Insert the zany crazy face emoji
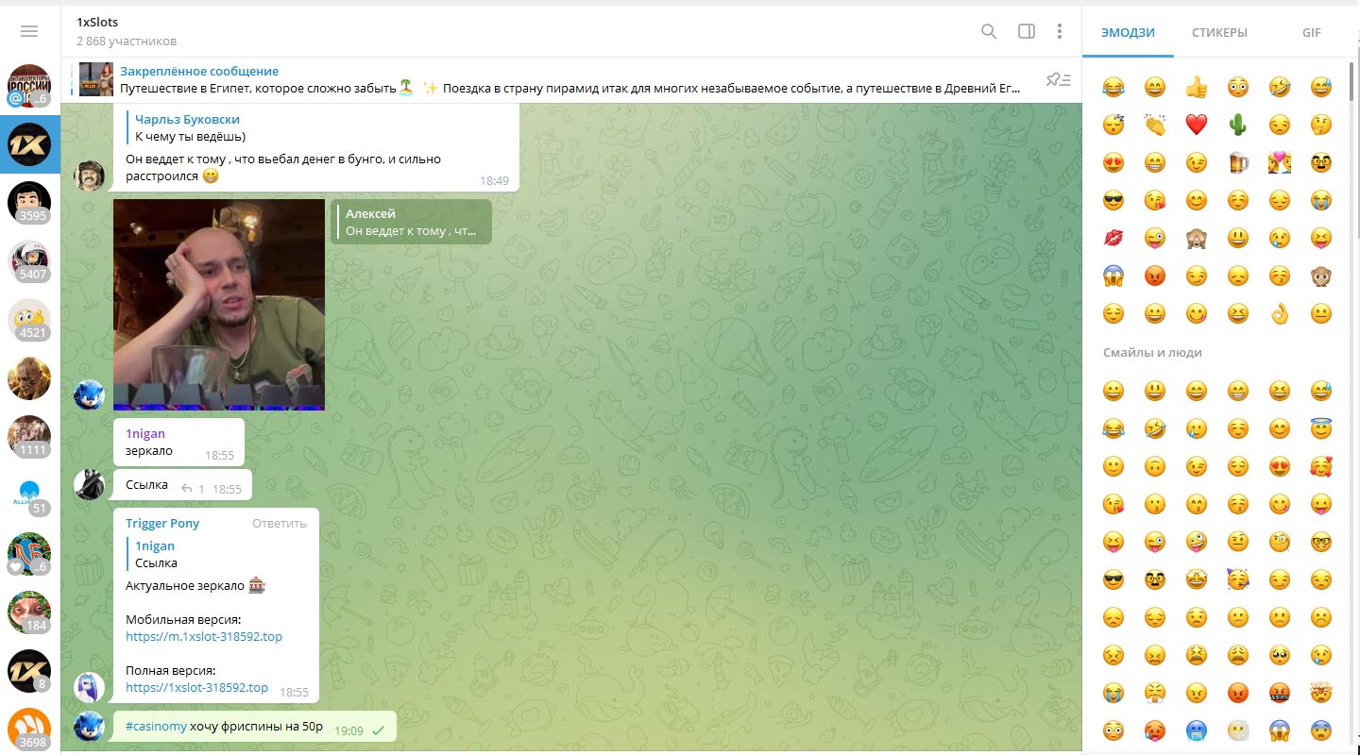The height and width of the screenshot is (755, 1360). pos(1197,542)
